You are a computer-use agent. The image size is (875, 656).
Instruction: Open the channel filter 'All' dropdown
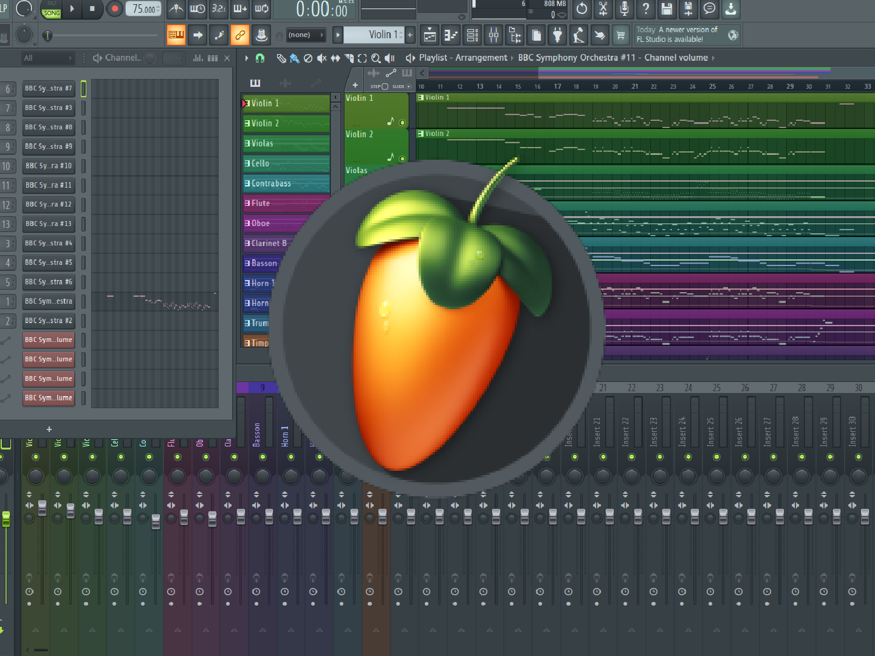[x=47, y=58]
